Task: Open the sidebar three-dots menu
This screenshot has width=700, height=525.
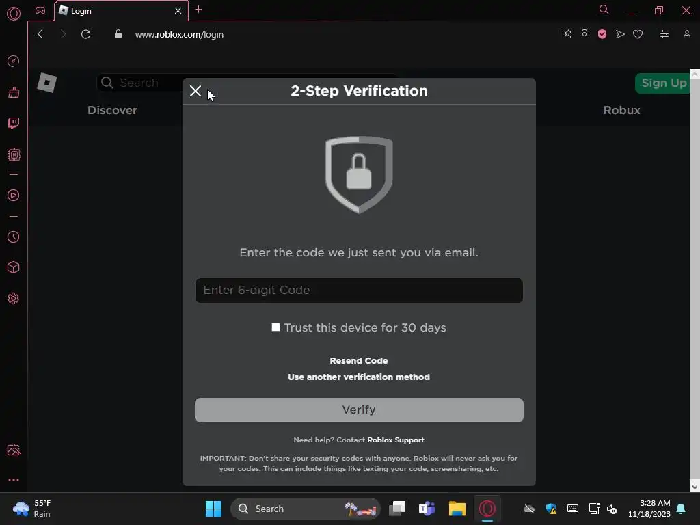Action: [x=14, y=480]
